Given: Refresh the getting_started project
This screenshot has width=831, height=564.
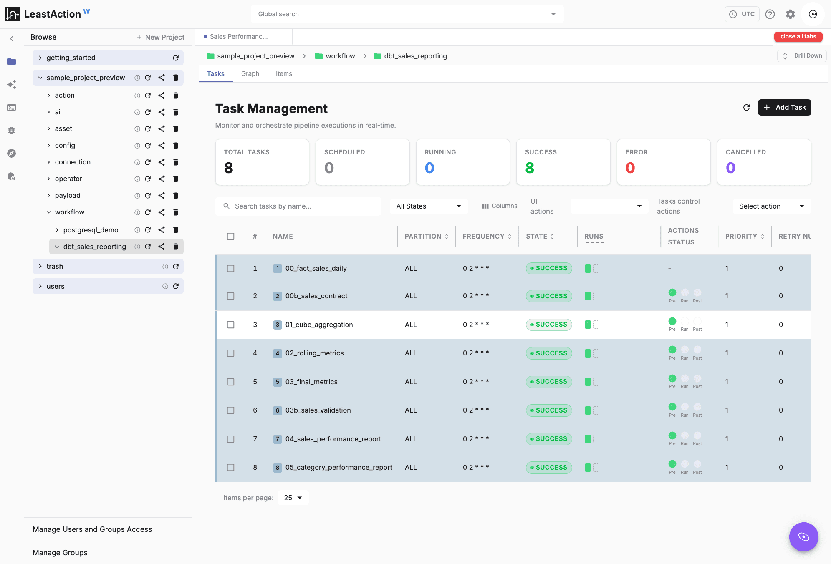Looking at the screenshot, I should click(176, 58).
